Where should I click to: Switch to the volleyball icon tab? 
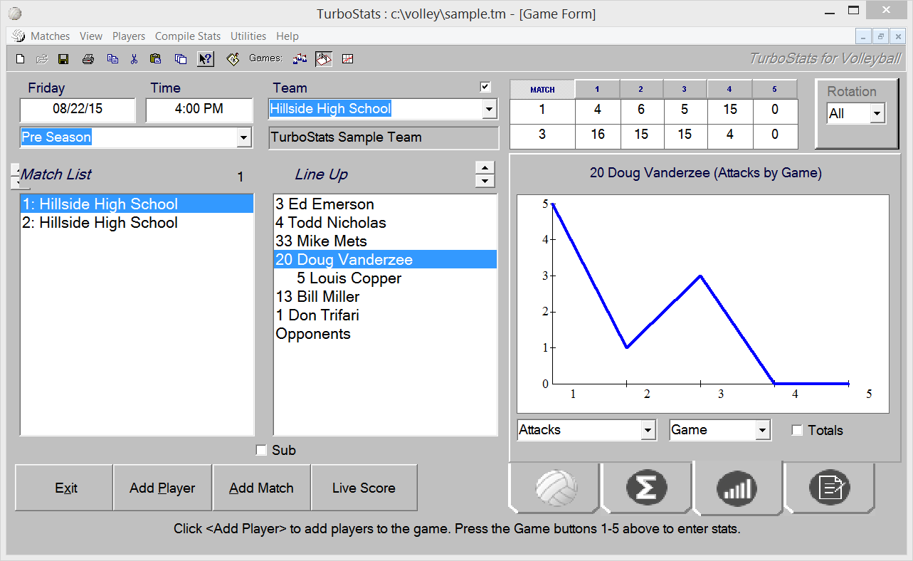[556, 488]
